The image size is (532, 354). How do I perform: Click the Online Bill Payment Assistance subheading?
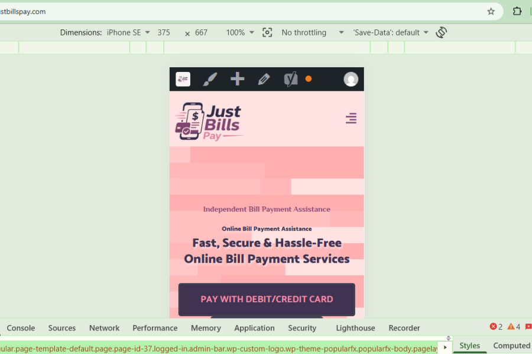(267, 229)
